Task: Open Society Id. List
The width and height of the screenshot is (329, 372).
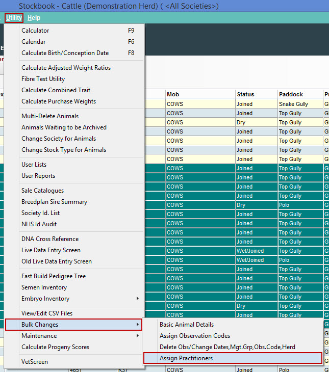Action: point(74,213)
